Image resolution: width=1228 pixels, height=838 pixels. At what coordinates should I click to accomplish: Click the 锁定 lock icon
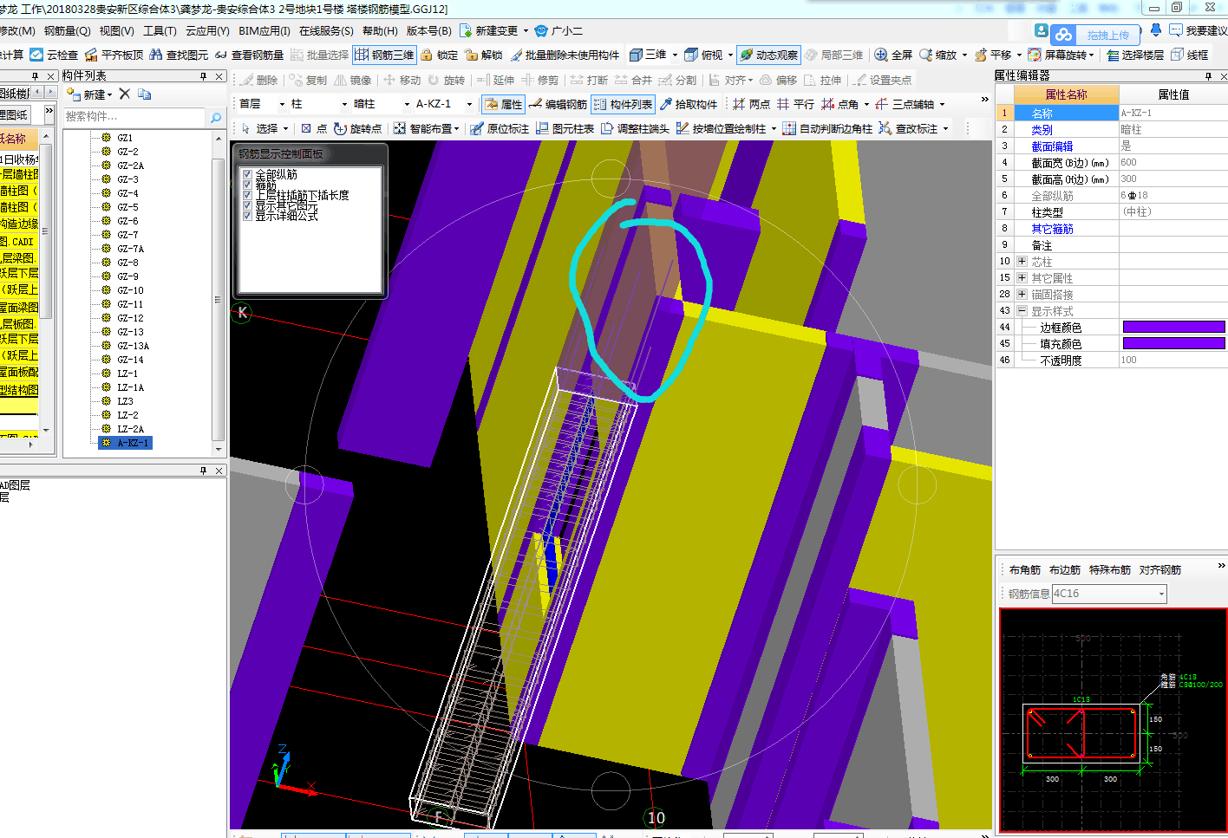tap(427, 55)
